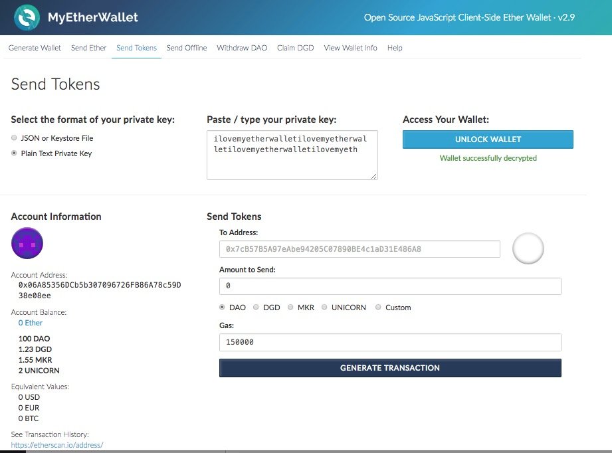Screen dimensions: 612x453
Task: Click the 0 BTC equivalent value
Action: point(29,418)
